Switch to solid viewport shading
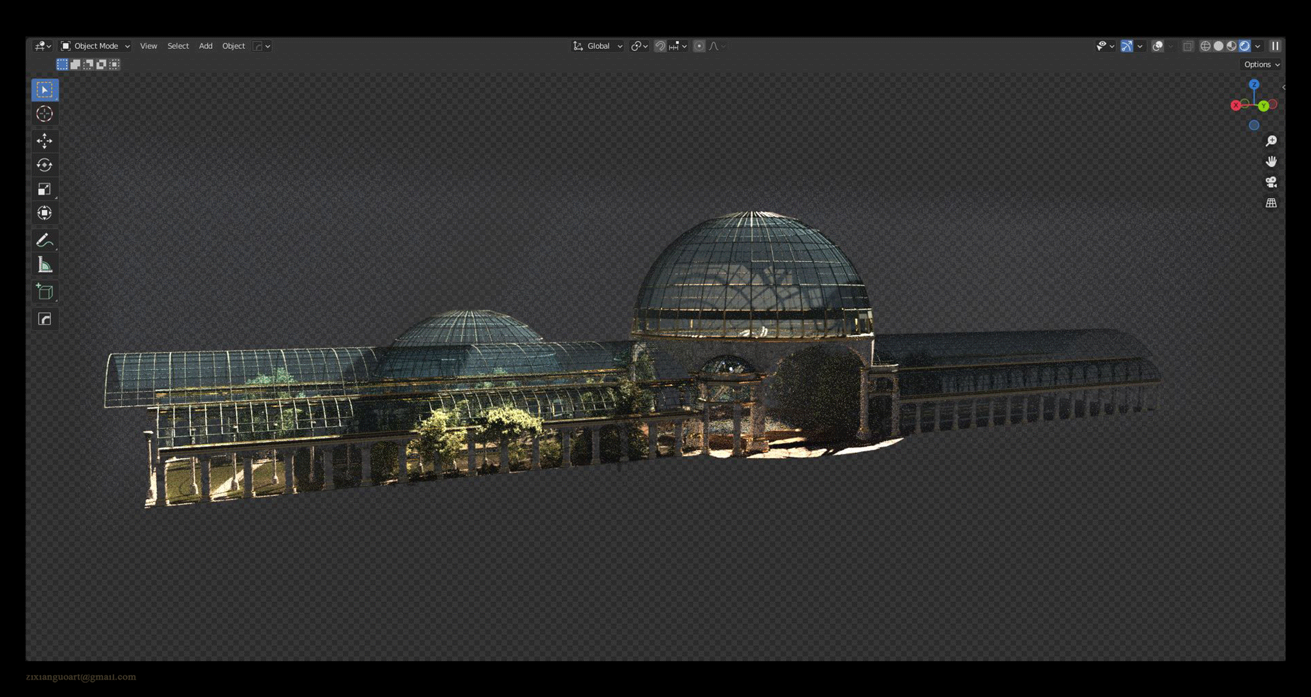 pos(1218,46)
